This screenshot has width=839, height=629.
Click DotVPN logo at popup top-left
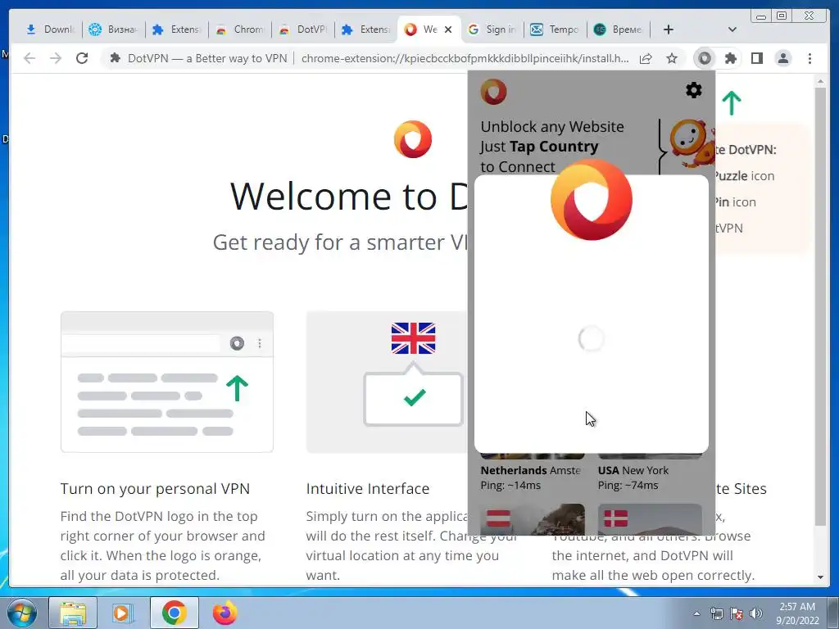493,92
